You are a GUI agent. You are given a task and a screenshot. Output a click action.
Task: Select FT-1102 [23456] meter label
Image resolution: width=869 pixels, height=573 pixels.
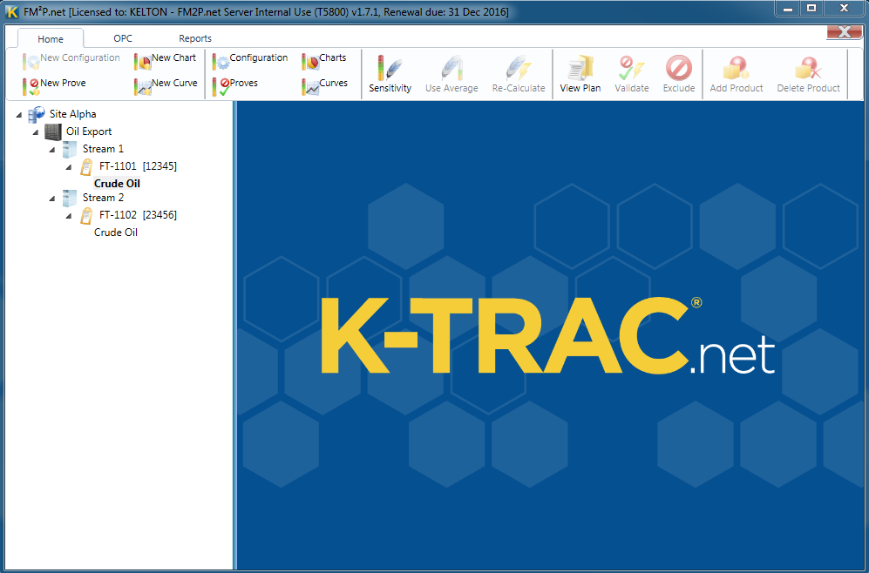pos(138,215)
